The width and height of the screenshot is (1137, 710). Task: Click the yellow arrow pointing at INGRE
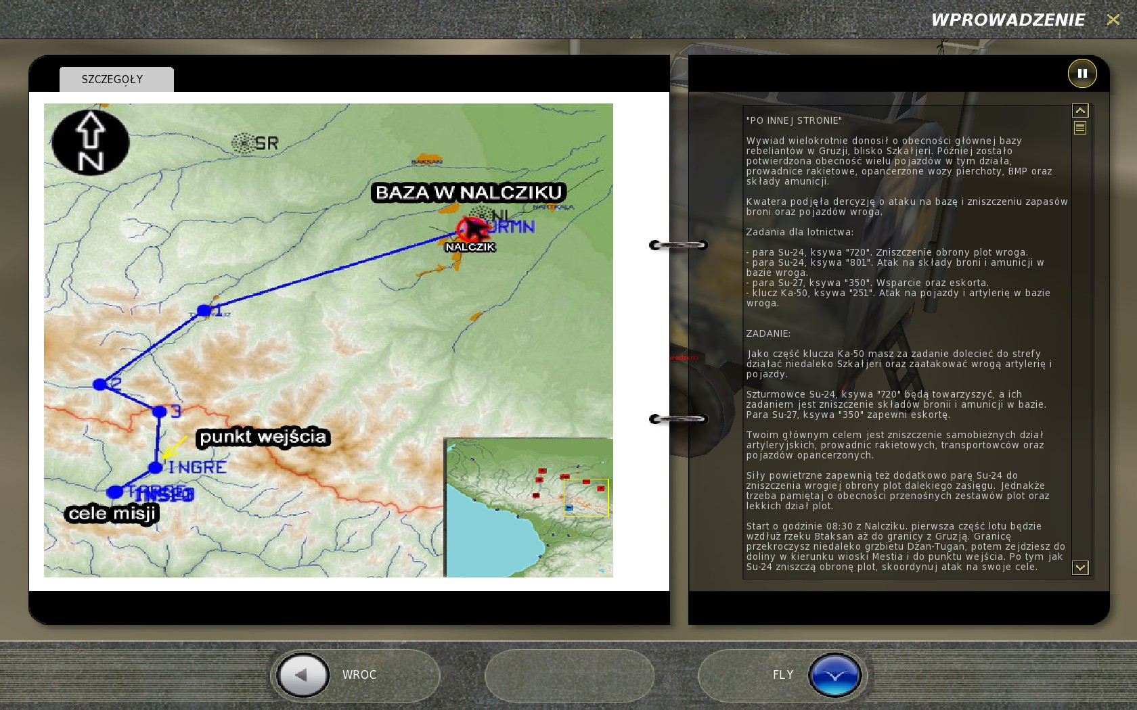point(174,447)
